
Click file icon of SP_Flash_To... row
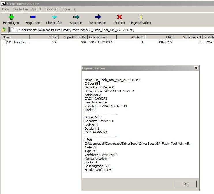[5, 42]
